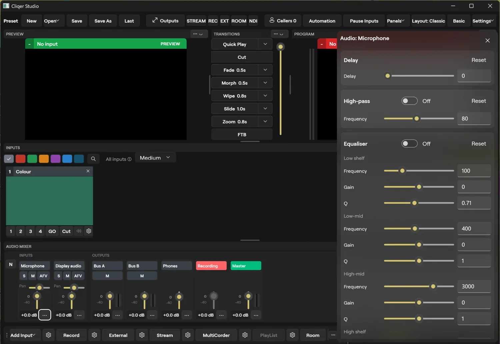Viewport: 500px width, 344px height.
Task: Mute the Microphone input
Action: pyautogui.click(x=33, y=276)
